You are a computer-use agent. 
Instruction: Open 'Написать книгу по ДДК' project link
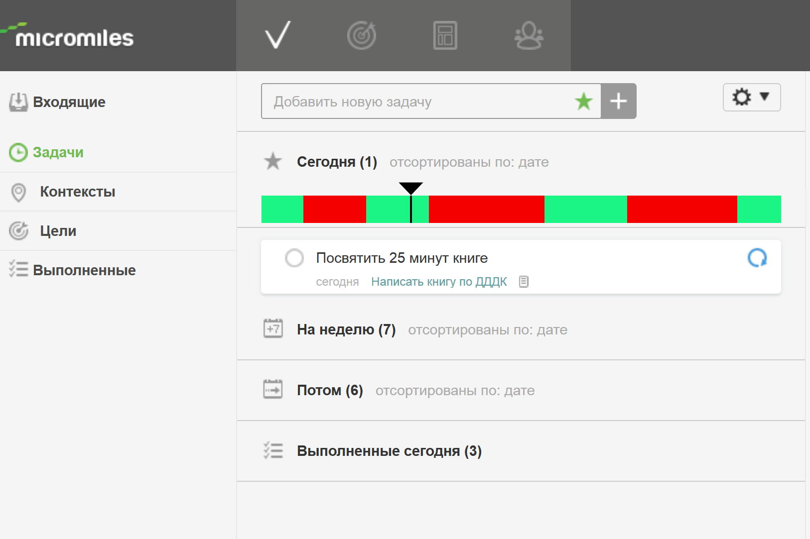438,282
